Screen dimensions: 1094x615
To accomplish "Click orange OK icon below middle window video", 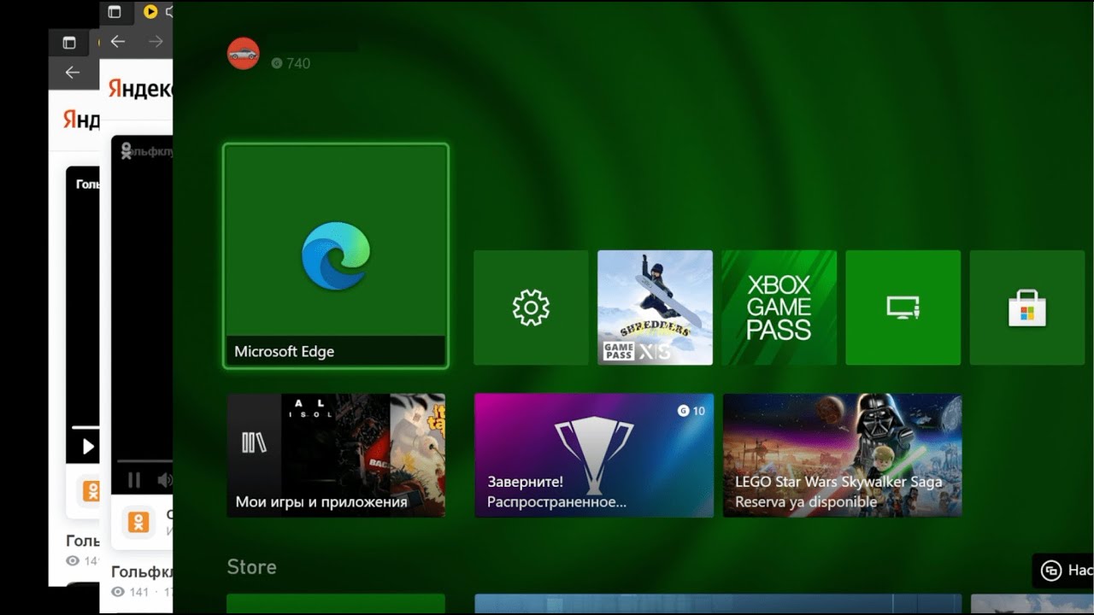I will click(138, 522).
